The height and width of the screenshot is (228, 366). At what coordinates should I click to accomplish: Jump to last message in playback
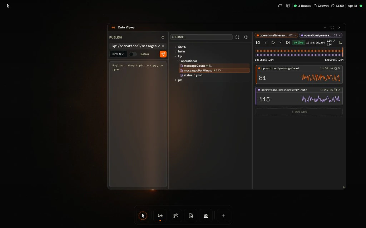pos(288,43)
